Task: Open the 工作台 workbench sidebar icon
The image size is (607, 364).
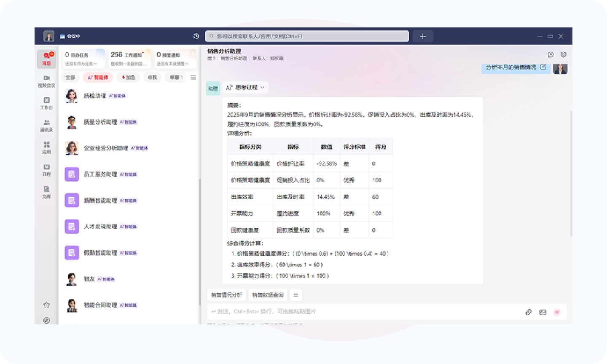Action: point(46,103)
